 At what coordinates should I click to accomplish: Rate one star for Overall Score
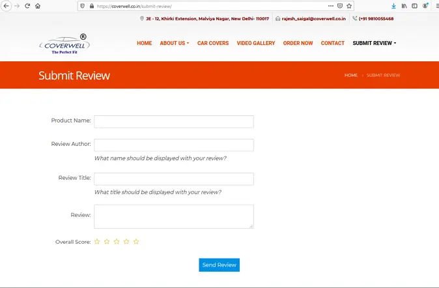tap(97, 242)
